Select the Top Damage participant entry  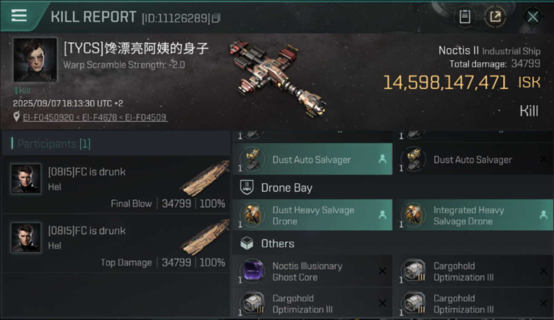coord(116,244)
